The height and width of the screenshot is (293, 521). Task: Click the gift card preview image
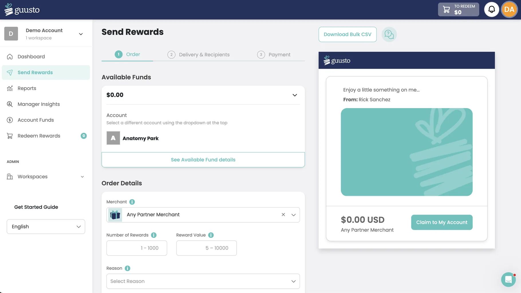tap(406, 152)
